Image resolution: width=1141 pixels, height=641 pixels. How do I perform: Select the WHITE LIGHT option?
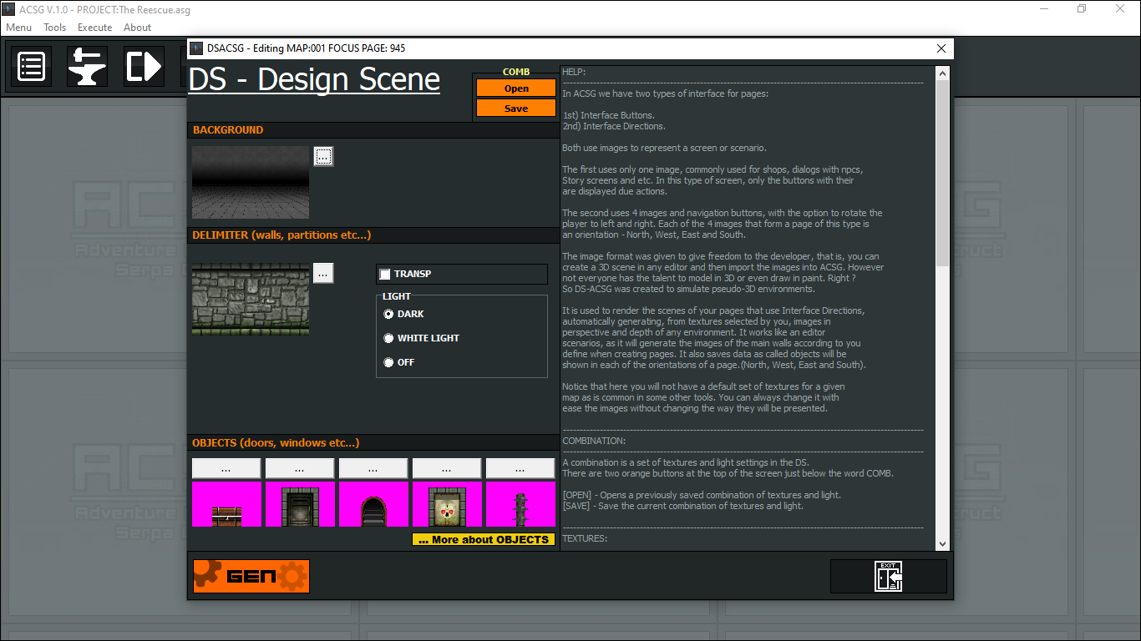[x=388, y=338]
